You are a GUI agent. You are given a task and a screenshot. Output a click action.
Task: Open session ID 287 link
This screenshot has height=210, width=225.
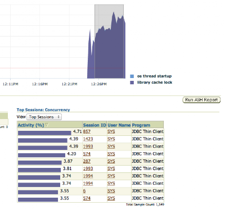pyautogui.click(x=87, y=161)
